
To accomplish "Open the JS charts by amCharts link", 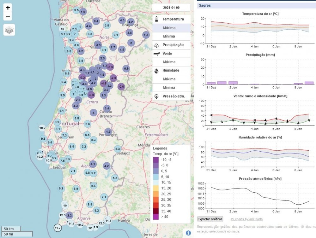I will point(246,219).
